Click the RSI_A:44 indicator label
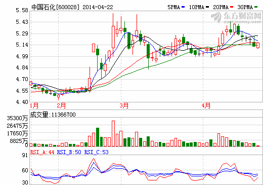This screenshot has height=185, width=263. pyautogui.click(x=42, y=152)
